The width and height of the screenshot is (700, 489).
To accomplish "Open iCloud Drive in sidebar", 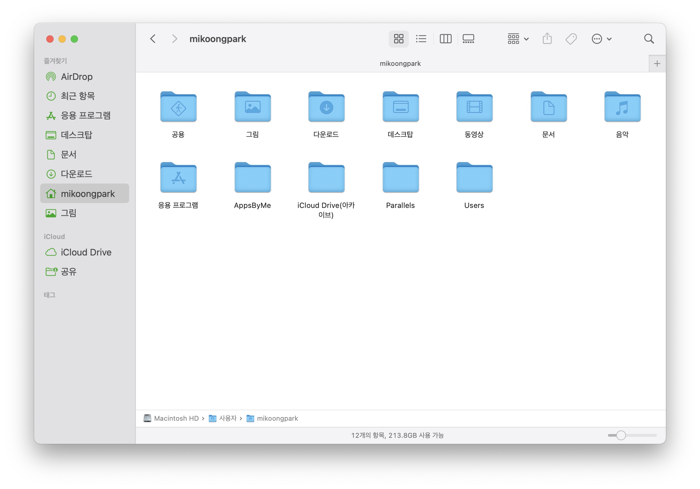I will [86, 252].
